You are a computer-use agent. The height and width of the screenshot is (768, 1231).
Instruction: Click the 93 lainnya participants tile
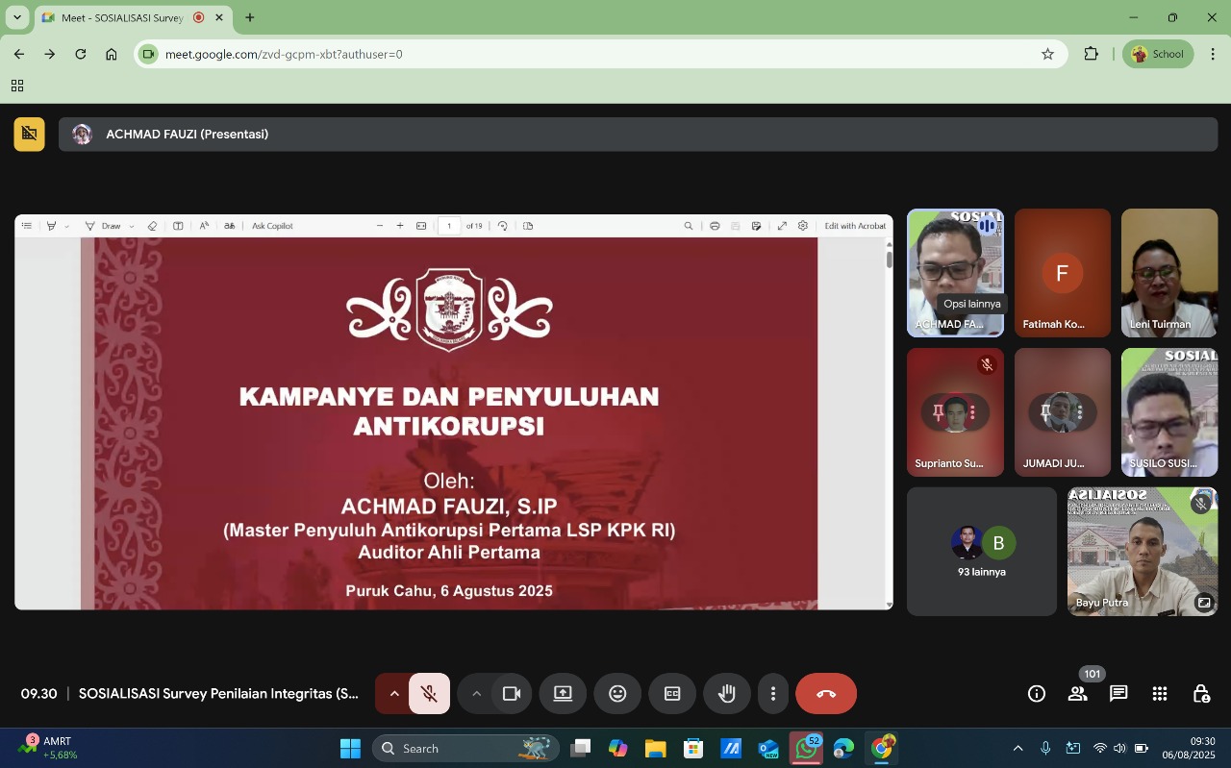(x=981, y=552)
